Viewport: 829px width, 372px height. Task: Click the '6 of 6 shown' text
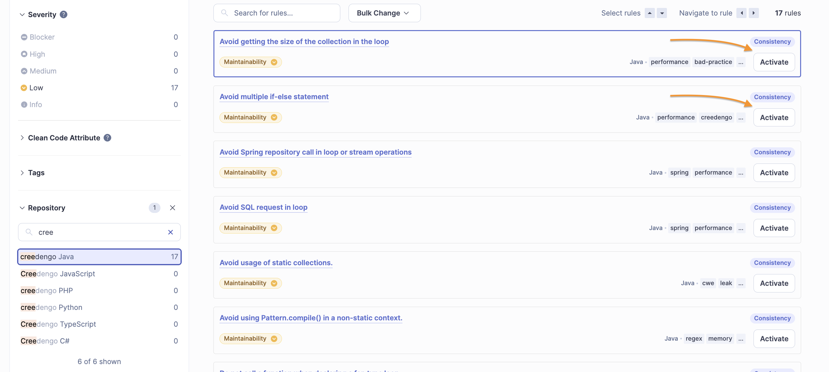click(x=99, y=362)
